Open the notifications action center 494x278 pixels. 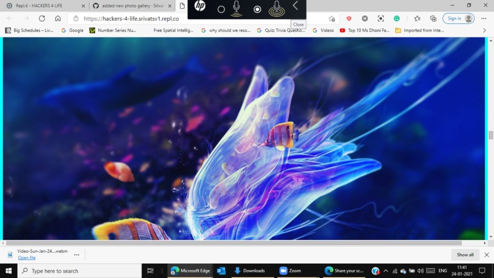pyautogui.click(x=482, y=271)
